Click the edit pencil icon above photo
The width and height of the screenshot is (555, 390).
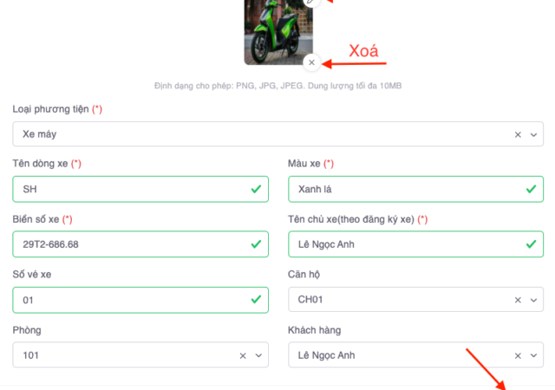(312, 2)
